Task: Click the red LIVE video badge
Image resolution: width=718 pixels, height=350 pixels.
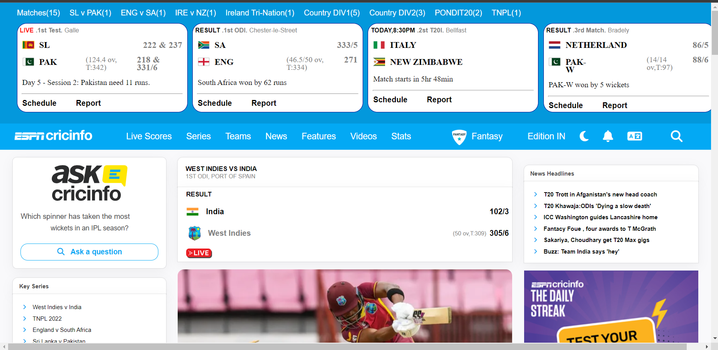Action: click(x=199, y=253)
